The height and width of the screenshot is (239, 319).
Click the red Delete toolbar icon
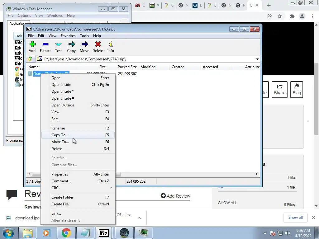[98, 47]
